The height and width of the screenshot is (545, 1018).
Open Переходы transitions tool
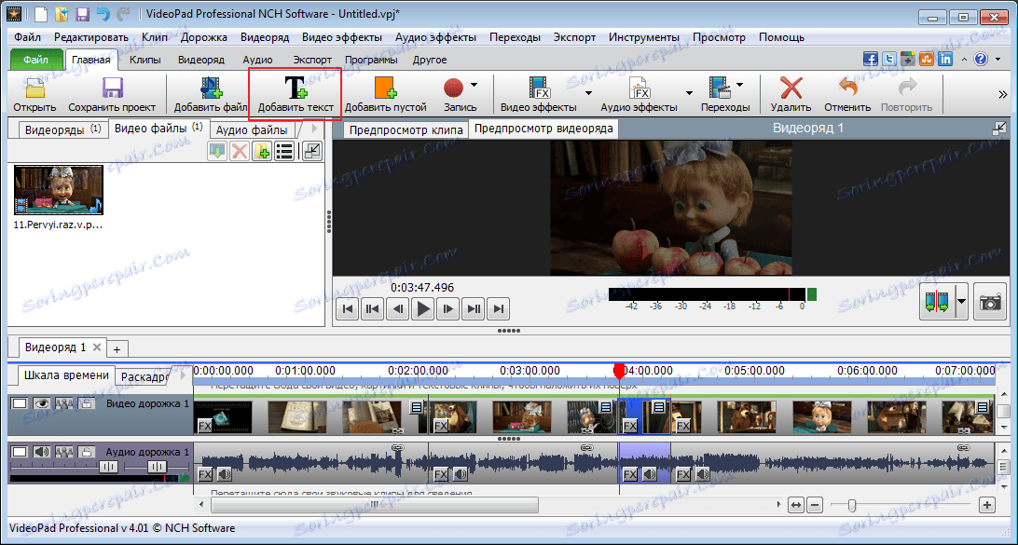click(721, 89)
